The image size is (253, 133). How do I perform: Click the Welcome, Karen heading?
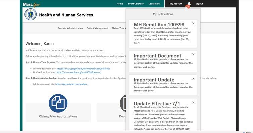coord(40,44)
